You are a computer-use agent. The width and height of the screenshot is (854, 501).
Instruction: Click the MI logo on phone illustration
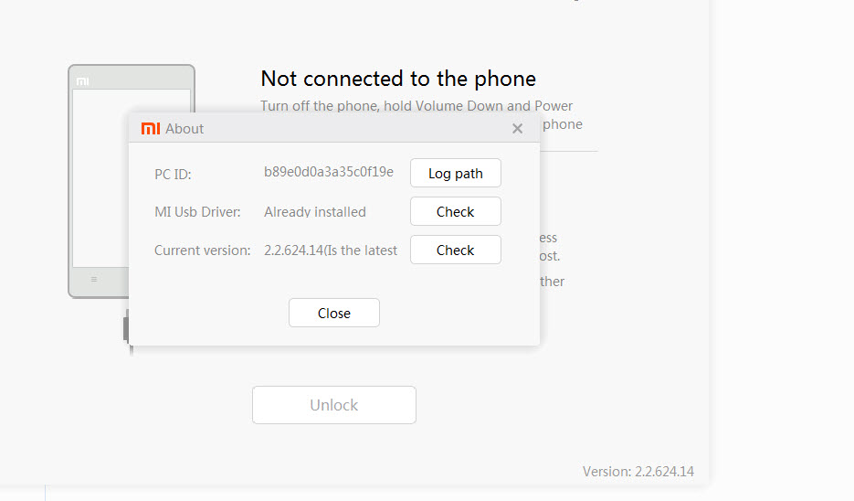[82, 81]
